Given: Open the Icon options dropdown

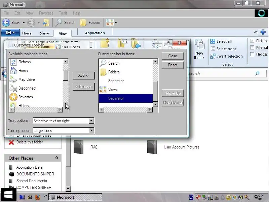Looking at the screenshot, I should [x=91, y=131].
